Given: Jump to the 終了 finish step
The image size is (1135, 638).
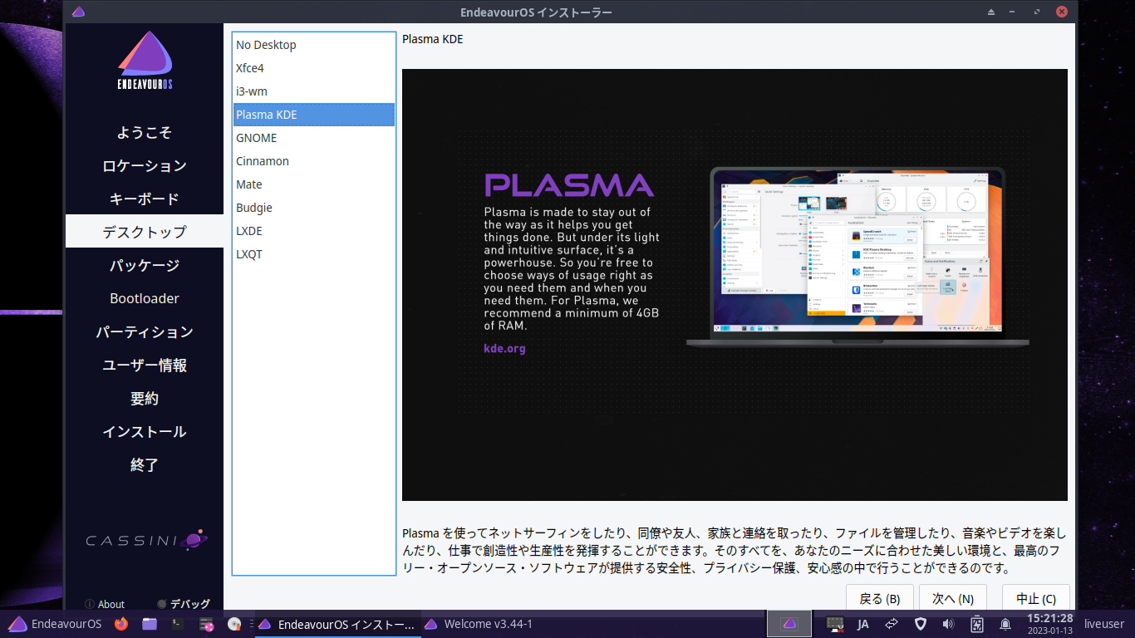Looking at the screenshot, I should [x=145, y=464].
